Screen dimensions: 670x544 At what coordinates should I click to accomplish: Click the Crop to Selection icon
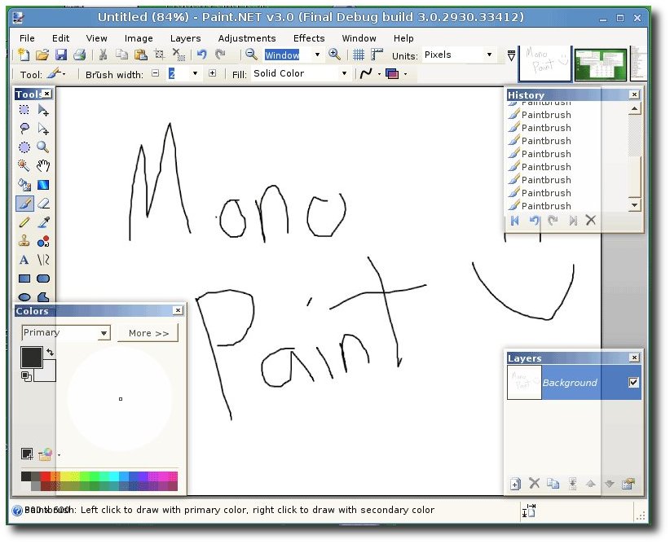(160, 55)
